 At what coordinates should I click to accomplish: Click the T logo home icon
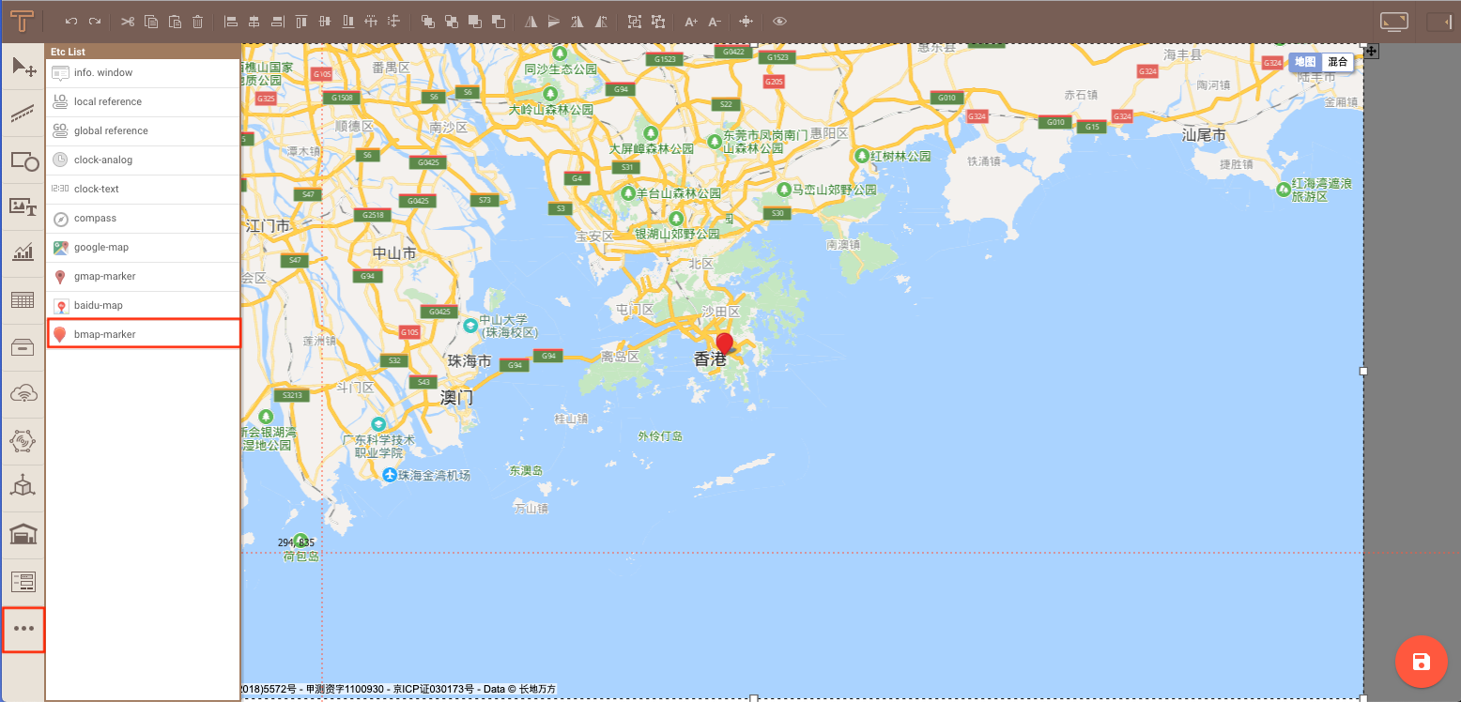point(23,21)
